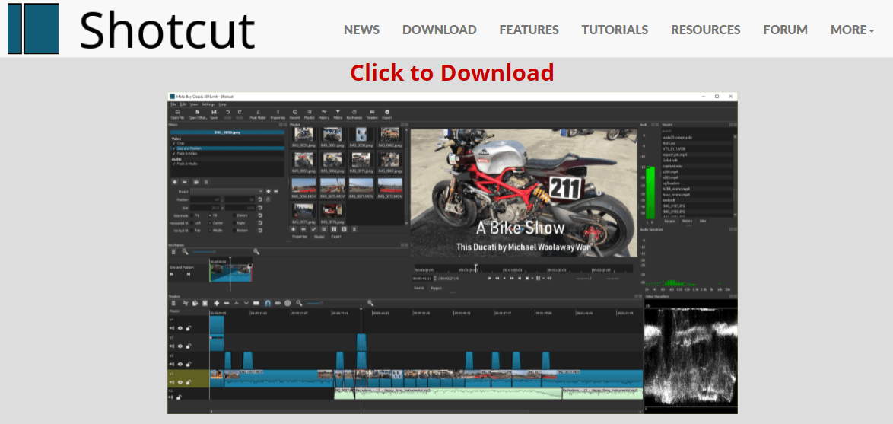Screen dimensions: 893x424
Task: Click the timeline Cut scissors icon
Action: pyautogui.click(x=185, y=303)
